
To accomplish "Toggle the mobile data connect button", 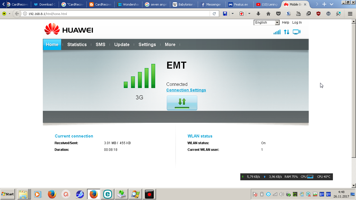I will pos(182,103).
